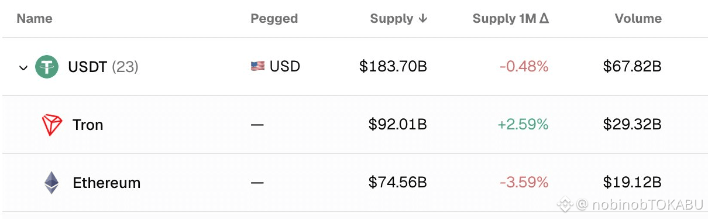This screenshot has height=219, width=708.
Task: Sort table by Pegged column header
Action: (274, 19)
